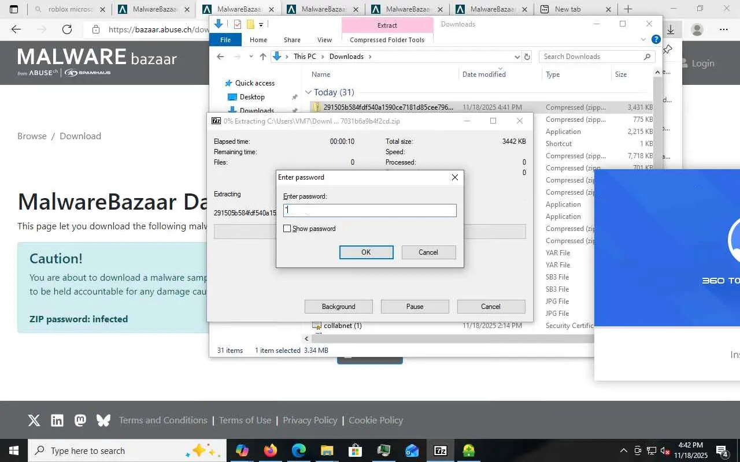Open the Compressed Folder Tools ribbon tab

click(x=387, y=40)
